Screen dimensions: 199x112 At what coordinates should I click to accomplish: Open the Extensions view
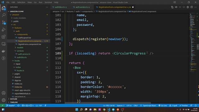pos(3,37)
